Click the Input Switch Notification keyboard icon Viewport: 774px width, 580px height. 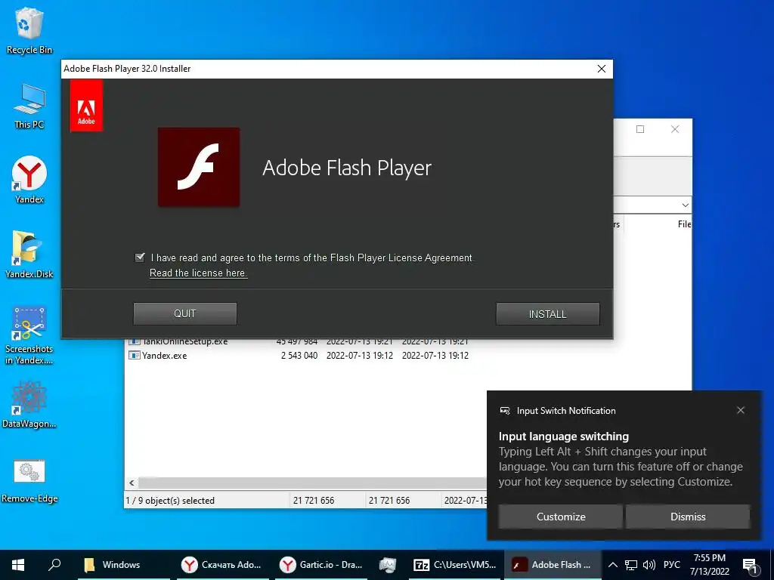click(504, 410)
